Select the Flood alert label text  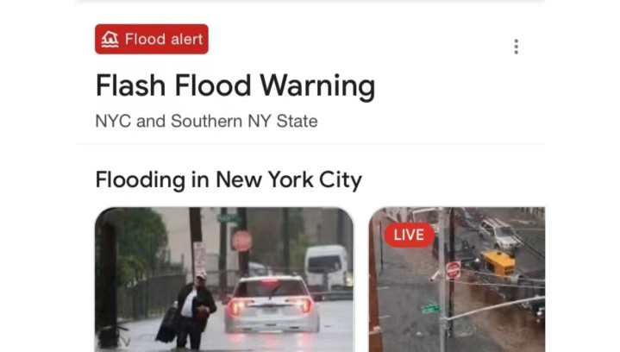[164, 39]
